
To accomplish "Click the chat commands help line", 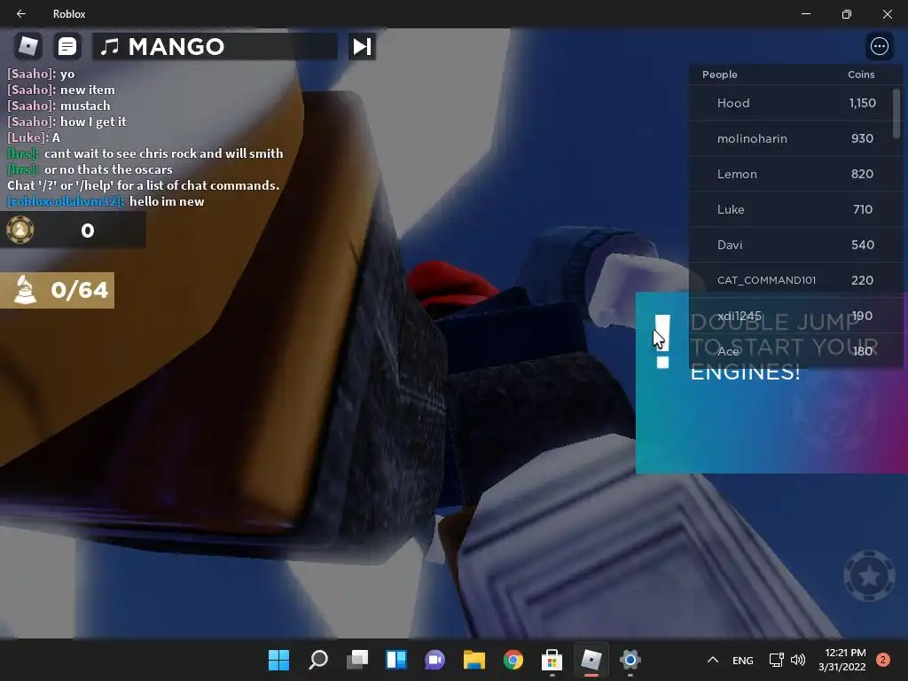I will [x=143, y=185].
